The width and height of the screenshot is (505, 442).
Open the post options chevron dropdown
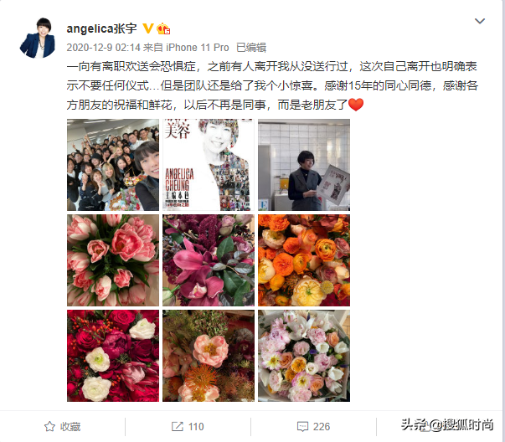pyautogui.click(x=480, y=21)
